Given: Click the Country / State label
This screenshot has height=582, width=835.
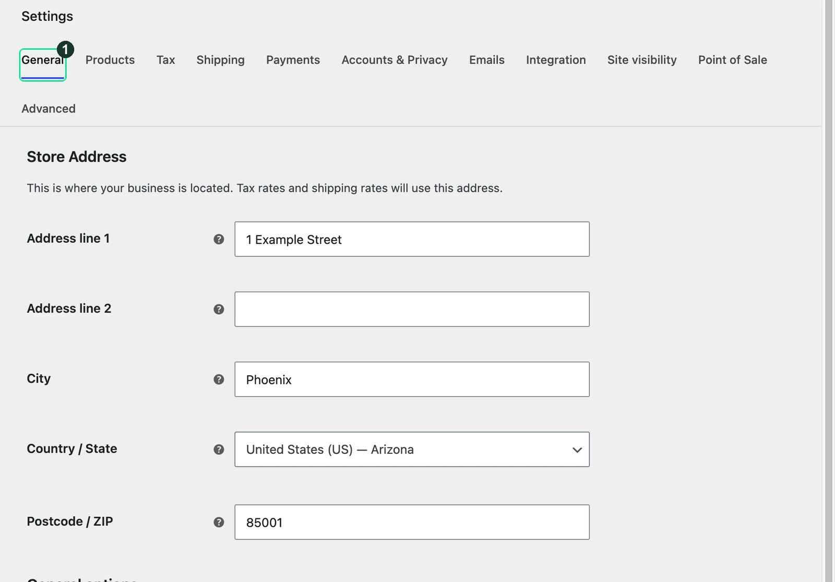Looking at the screenshot, I should 72,449.
